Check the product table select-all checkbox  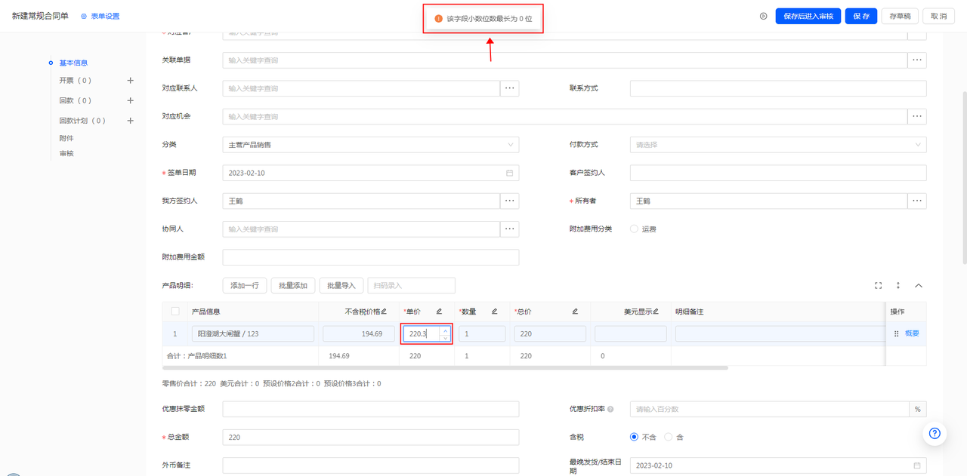(x=175, y=312)
